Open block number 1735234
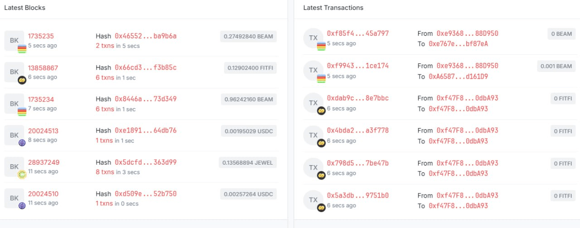This screenshot has width=580, height=228. click(x=41, y=100)
